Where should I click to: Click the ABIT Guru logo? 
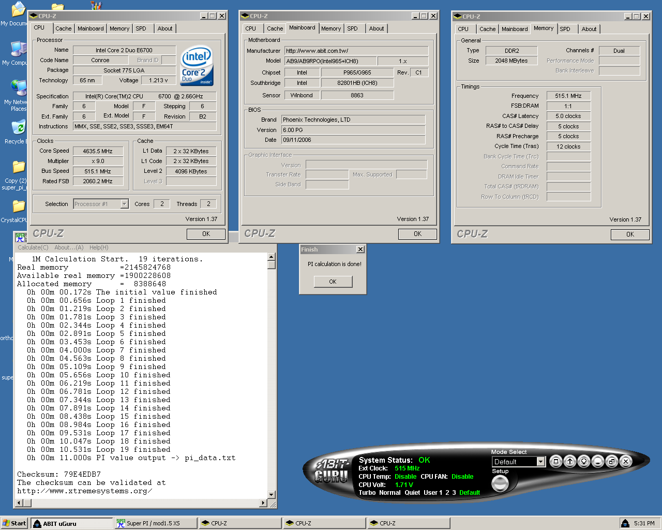pyautogui.click(x=332, y=470)
